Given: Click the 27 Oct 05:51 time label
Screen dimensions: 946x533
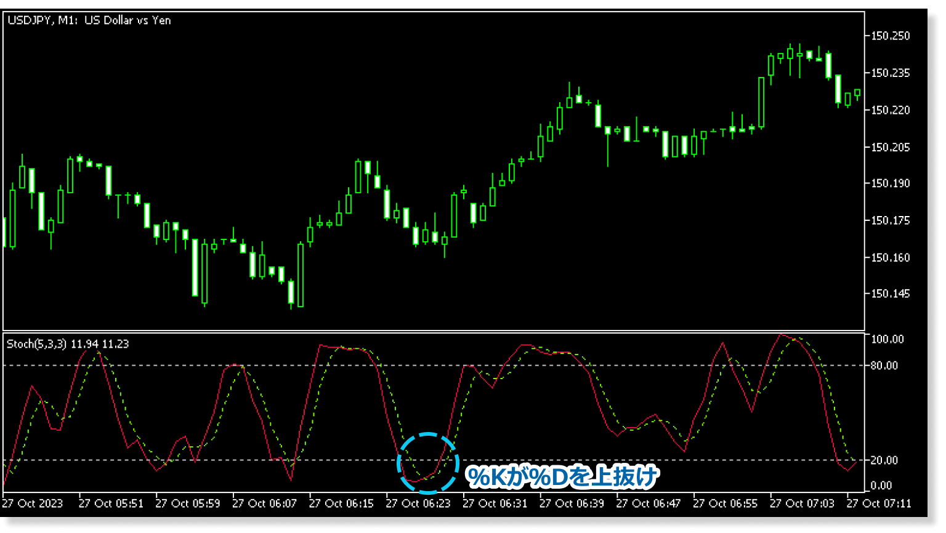Looking at the screenshot, I should [111, 503].
